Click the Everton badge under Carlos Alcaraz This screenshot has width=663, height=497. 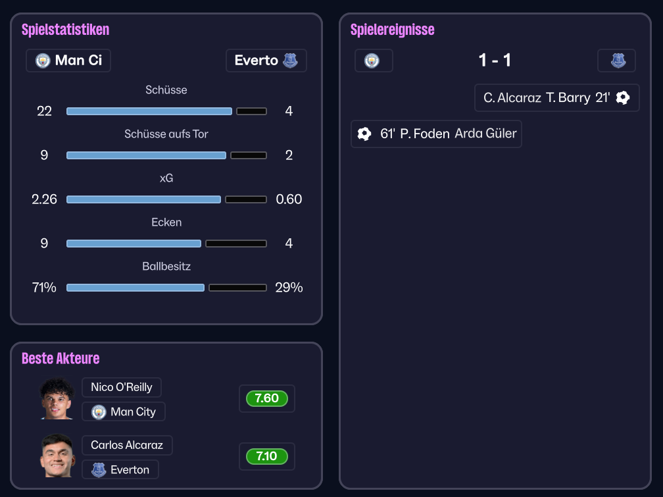tap(99, 470)
